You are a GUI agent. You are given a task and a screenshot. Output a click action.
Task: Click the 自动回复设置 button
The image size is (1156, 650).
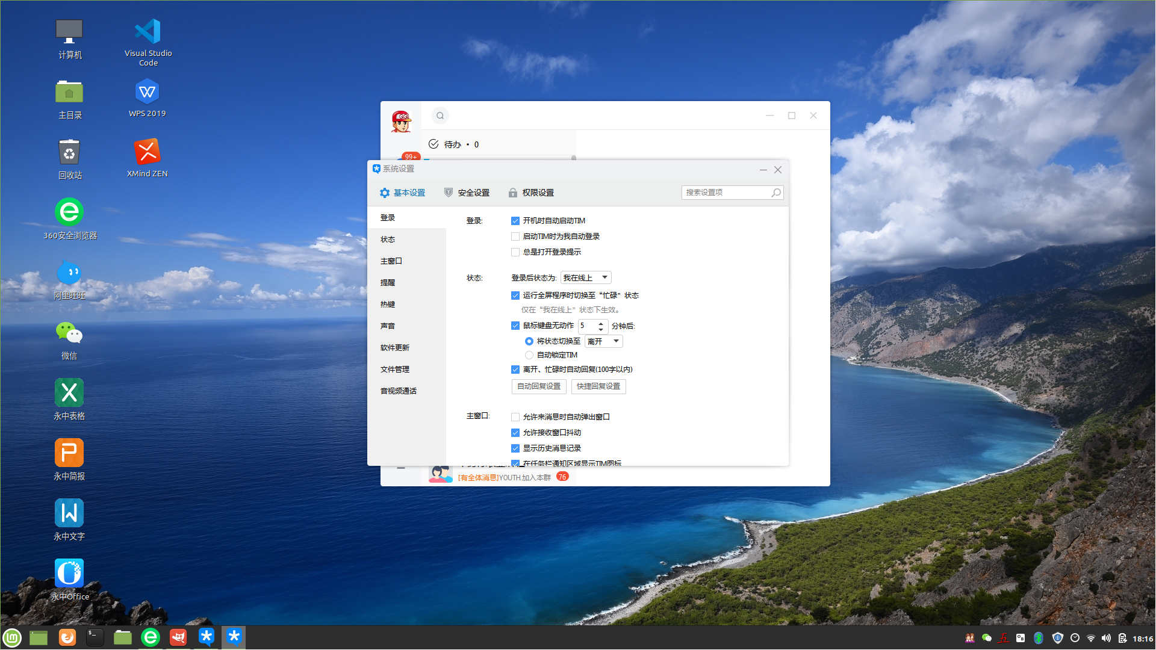(x=539, y=386)
